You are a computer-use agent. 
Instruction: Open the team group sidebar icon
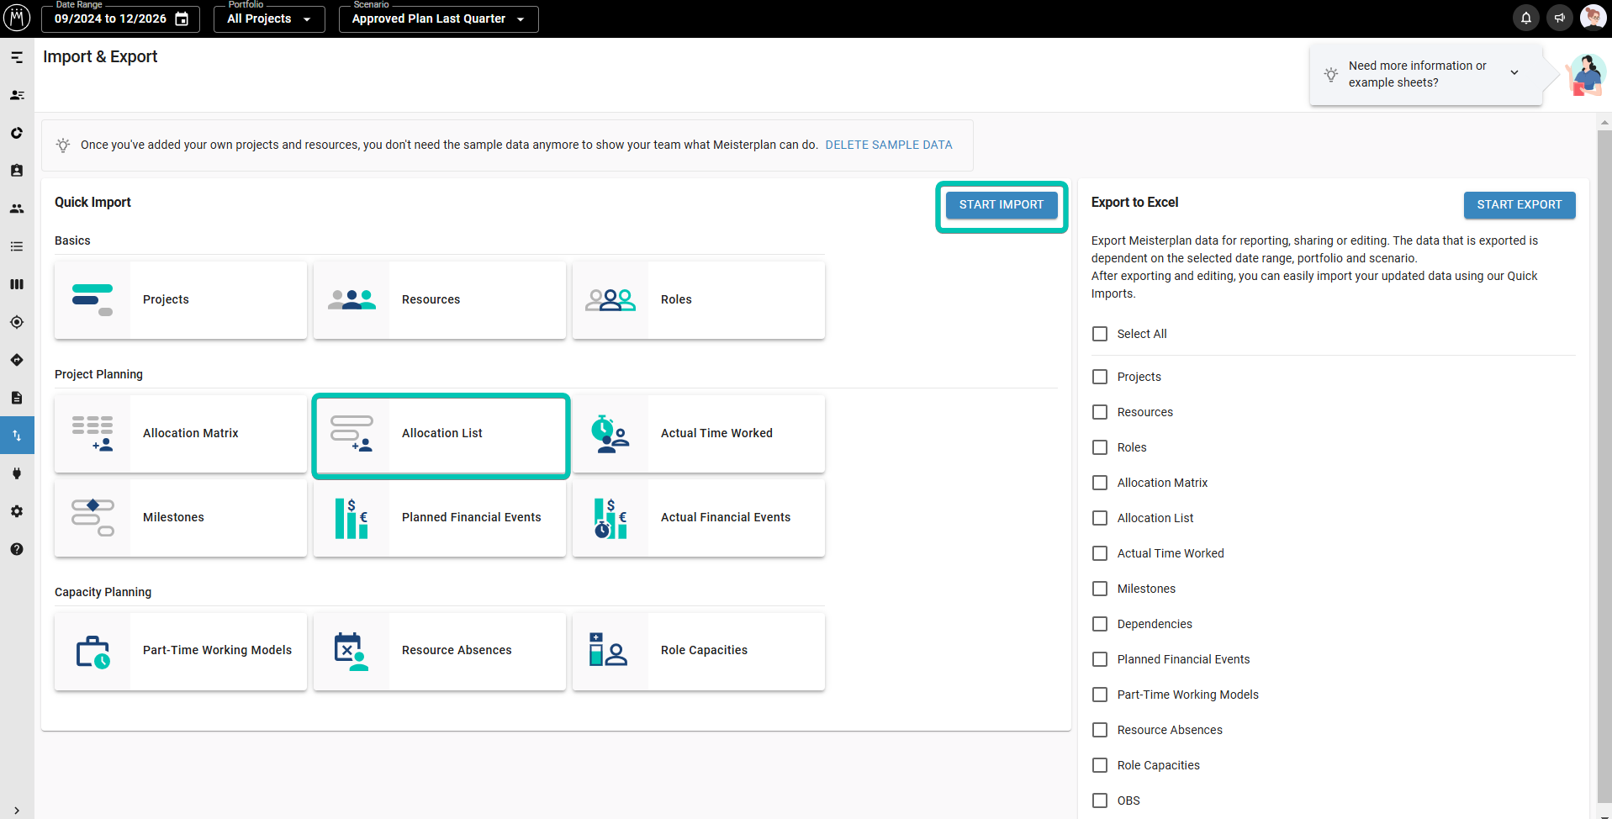pyautogui.click(x=17, y=209)
